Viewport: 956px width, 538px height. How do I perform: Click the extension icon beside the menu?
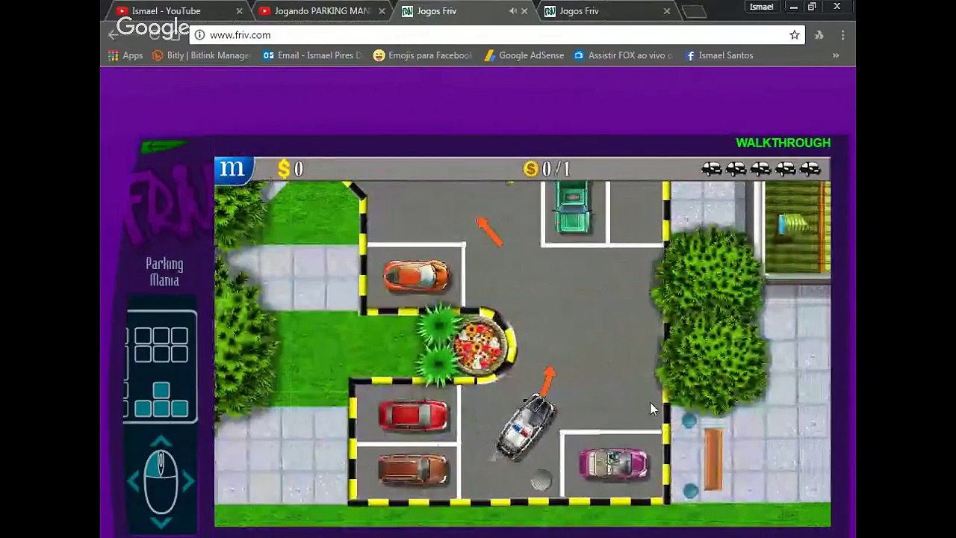(x=819, y=35)
